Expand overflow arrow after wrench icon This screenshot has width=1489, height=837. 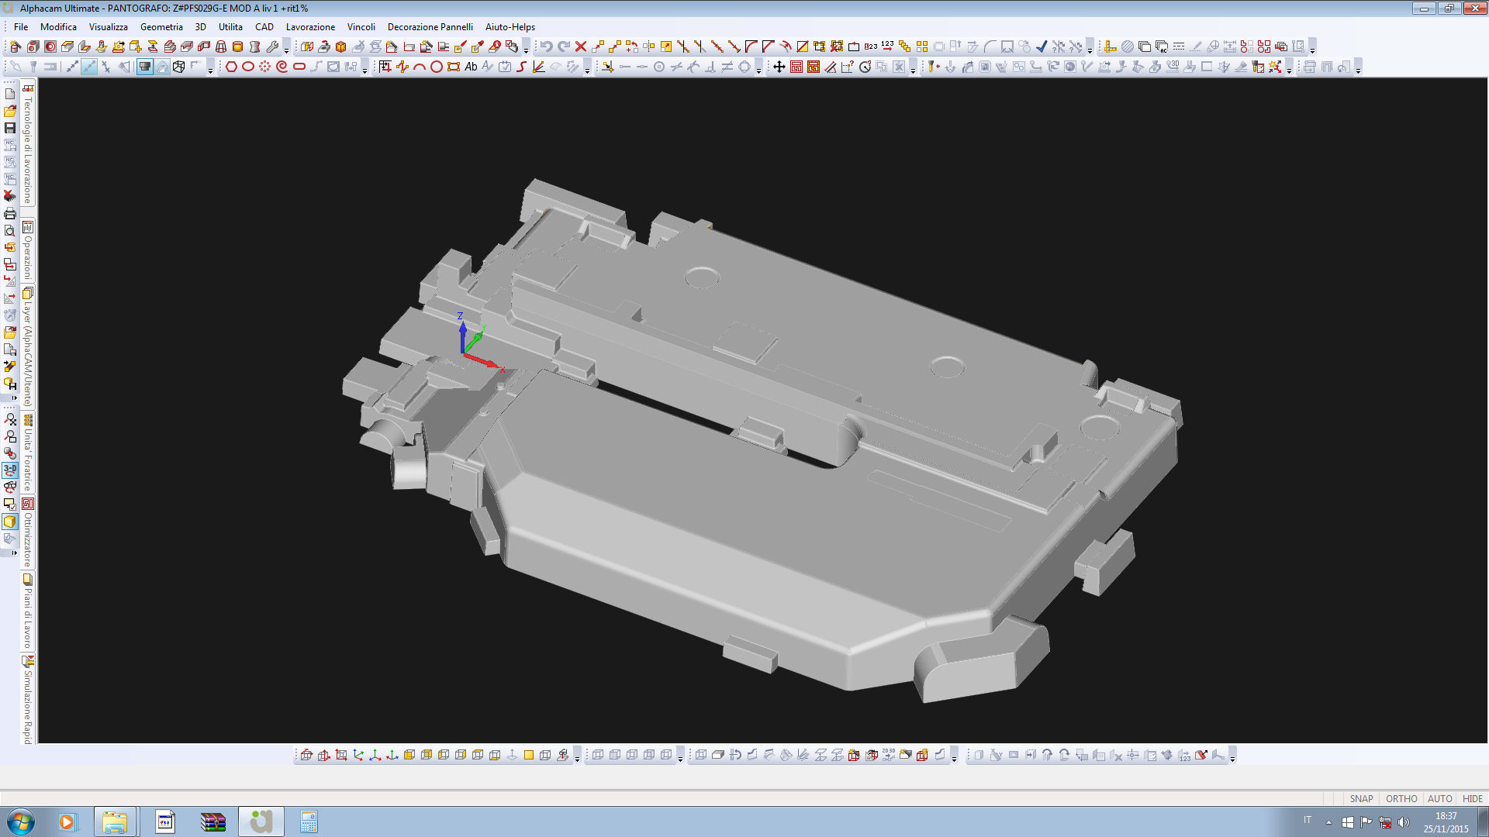tap(286, 50)
